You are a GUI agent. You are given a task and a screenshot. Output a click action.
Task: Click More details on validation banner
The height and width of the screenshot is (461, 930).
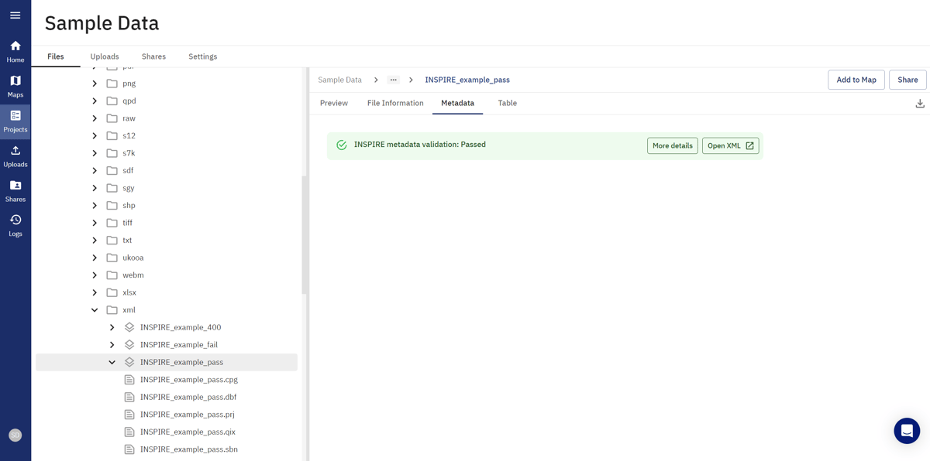(x=672, y=145)
